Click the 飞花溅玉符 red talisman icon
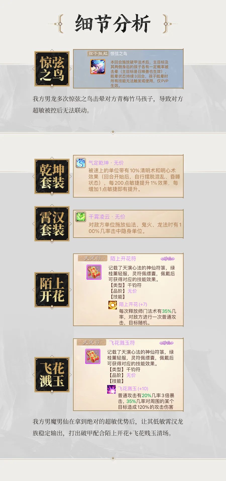 pyautogui.click(x=93, y=356)
